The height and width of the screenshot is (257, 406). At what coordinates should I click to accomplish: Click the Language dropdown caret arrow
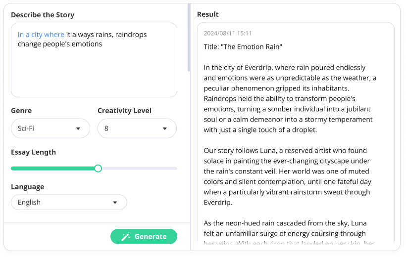(115, 203)
